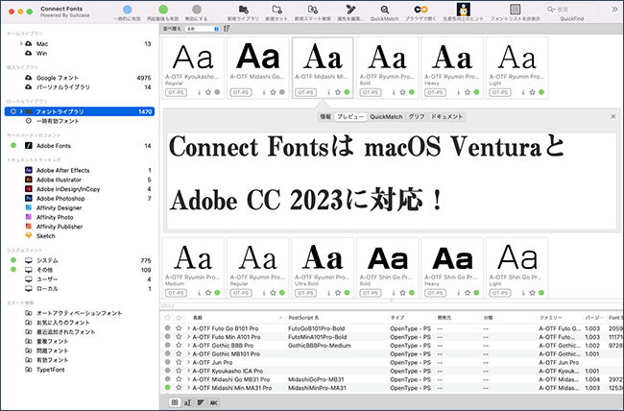Show more toolbar items via double chevron
The image size is (624, 411).
click(x=614, y=10)
